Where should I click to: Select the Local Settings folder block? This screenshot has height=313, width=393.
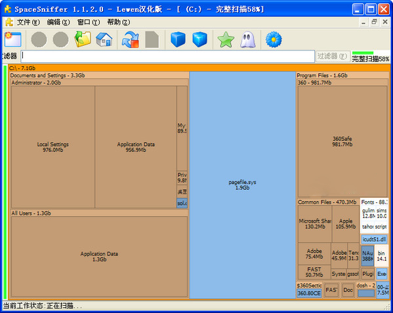pos(53,147)
